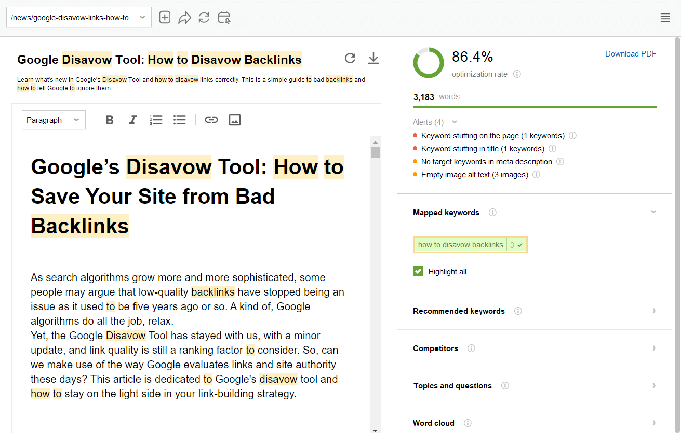Click info icon for empty image alt text
Viewport: 681px width, 433px height.
tap(536, 175)
